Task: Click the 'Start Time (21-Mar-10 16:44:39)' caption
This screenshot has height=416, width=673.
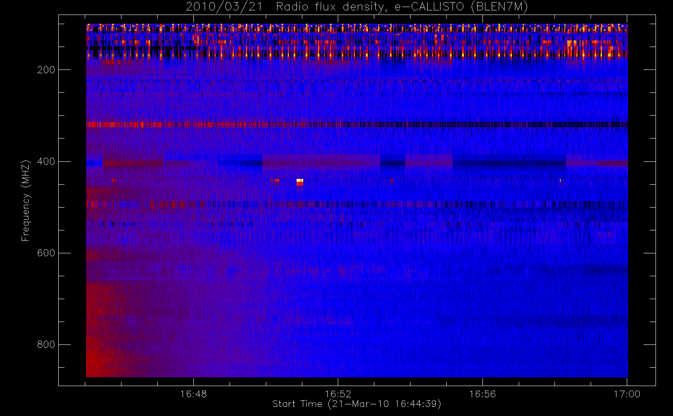Action: (x=356, y=404)
